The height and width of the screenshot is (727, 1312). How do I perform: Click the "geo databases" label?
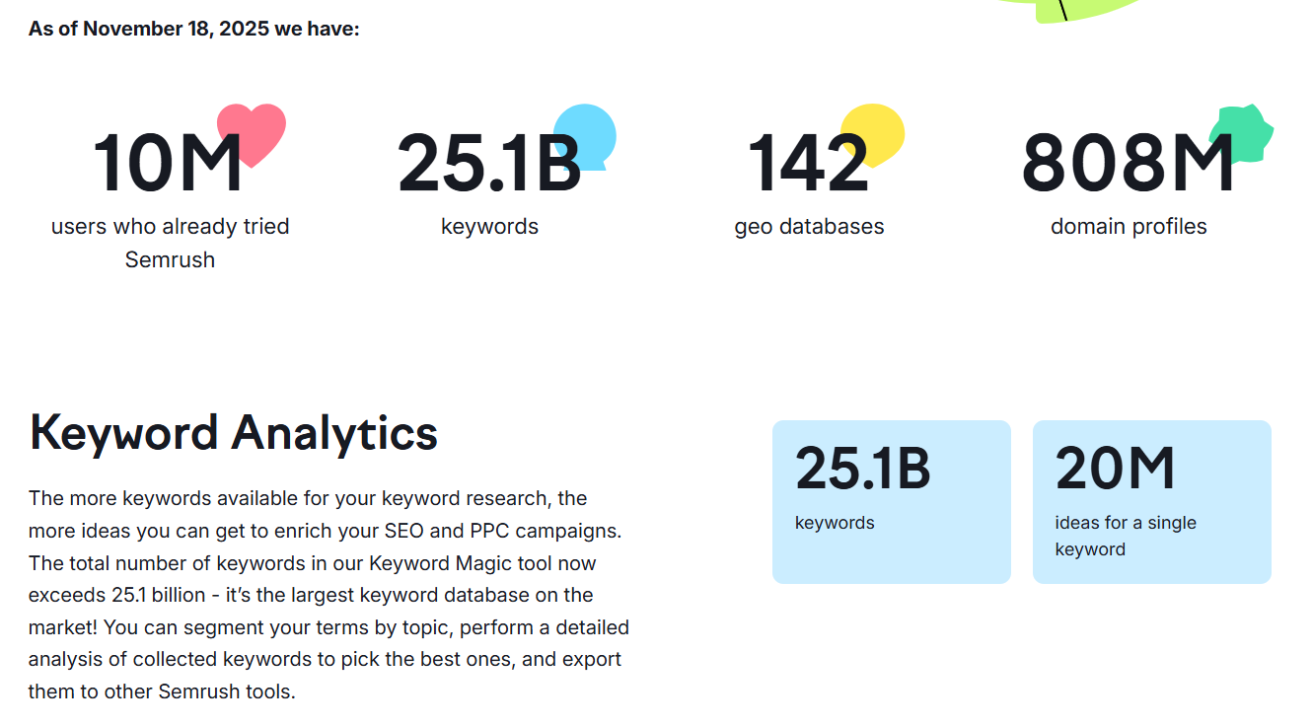tap(809, 227)
